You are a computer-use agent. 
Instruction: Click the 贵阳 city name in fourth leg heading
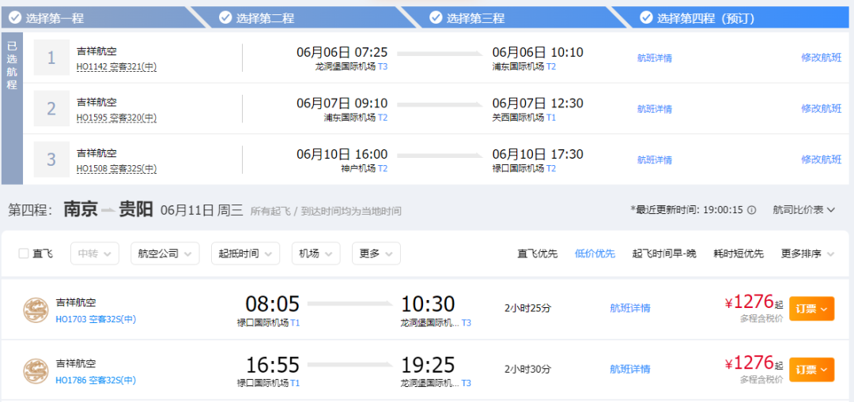pos(136,209)
